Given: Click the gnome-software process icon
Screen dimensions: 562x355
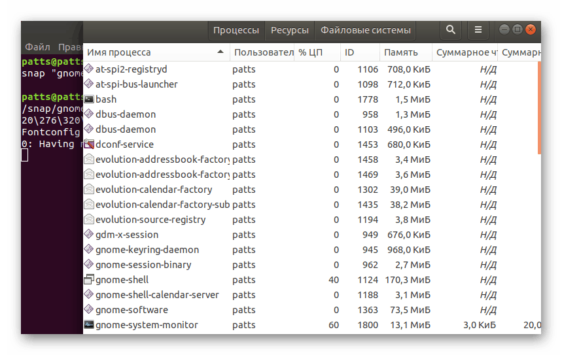Looking at the screenshot, I should click(89, 310).
